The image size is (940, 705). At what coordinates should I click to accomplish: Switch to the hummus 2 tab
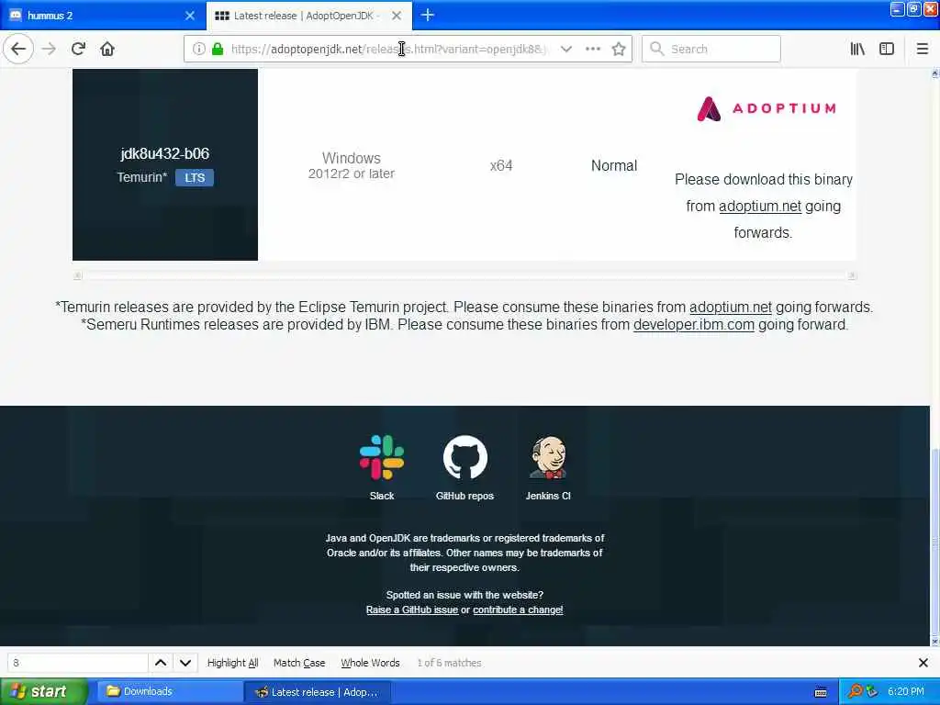[102, 16]
